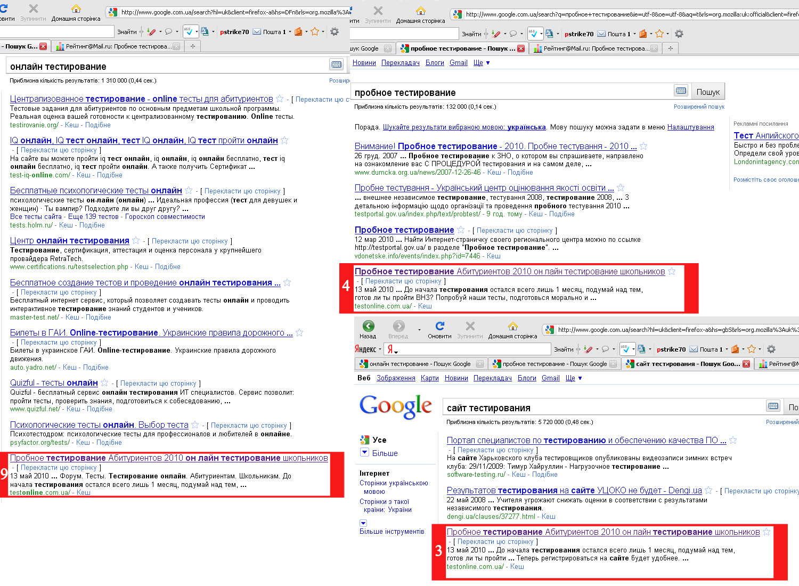The width and height of the screenshot is (799, 586).
Task: Star the 'Портал специалистов по тестированию' result
Action: (x=733, y=440)
